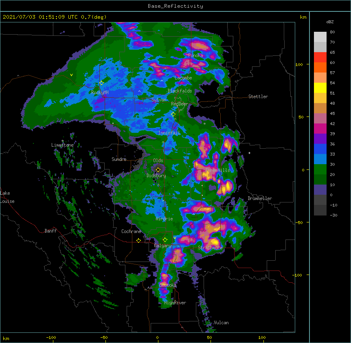Click the km unit label beside the timestamp row
Screen dimensions: 351x343
303,17
